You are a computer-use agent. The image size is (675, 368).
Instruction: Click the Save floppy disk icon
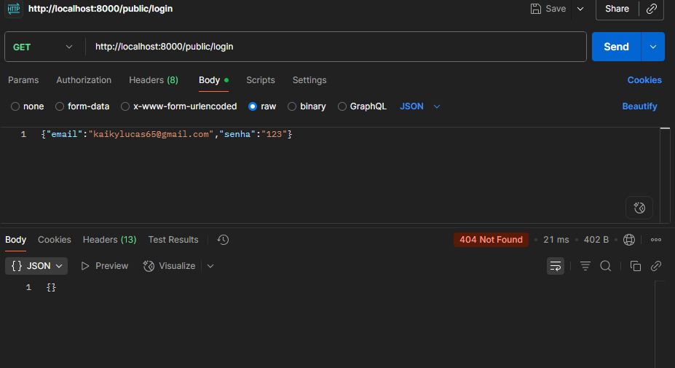[535, 9]
